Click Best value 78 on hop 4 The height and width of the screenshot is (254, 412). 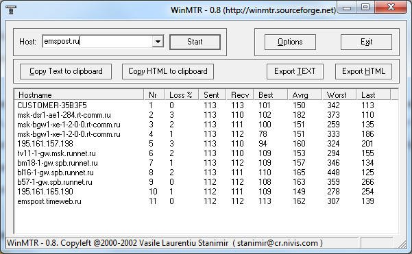[x=263, y=134]
